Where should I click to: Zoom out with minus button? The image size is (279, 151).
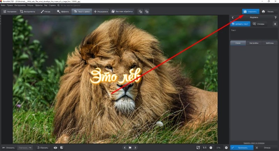click(211, 148)
